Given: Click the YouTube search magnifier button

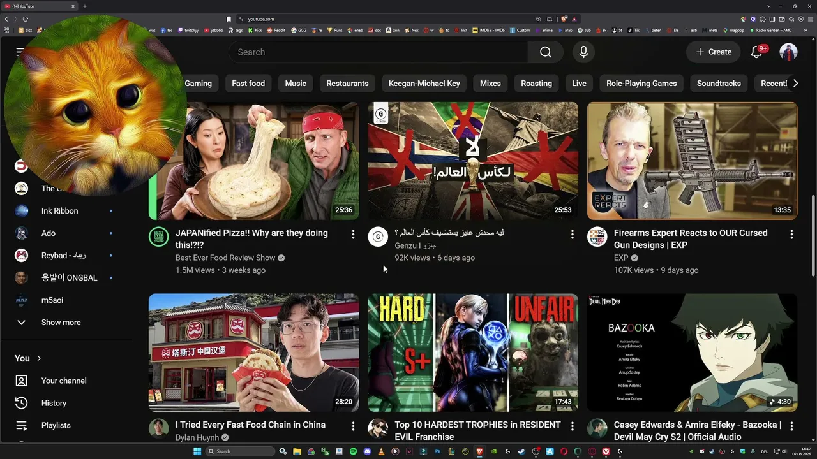Looking at the screenshot, I should pos(546,52).
